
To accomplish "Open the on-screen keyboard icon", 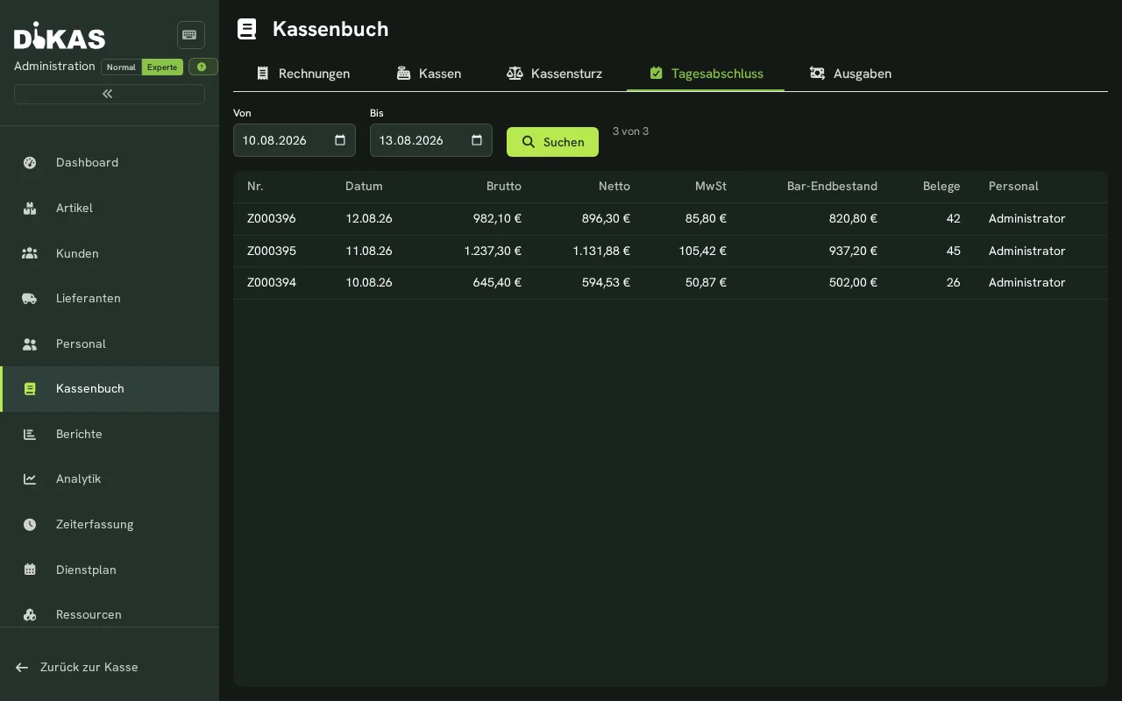I will coord(190,35).
